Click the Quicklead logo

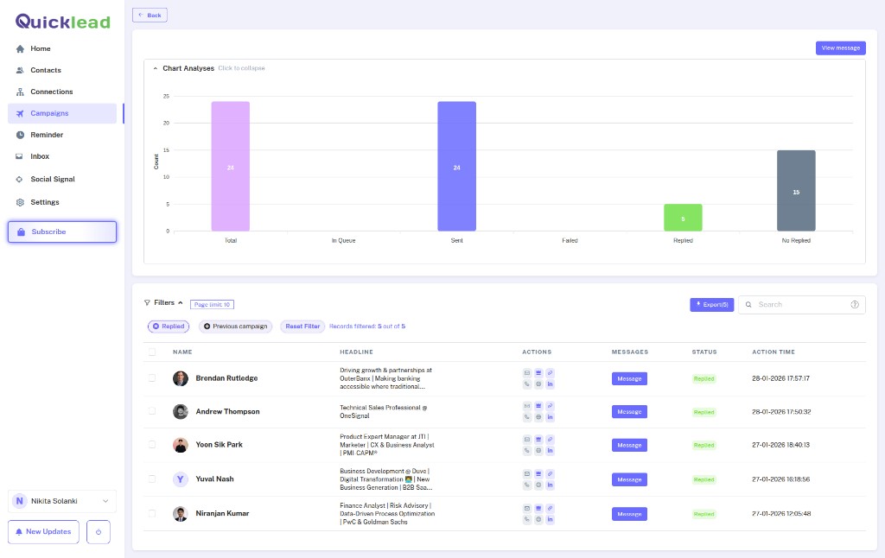(x=62, y=22)
